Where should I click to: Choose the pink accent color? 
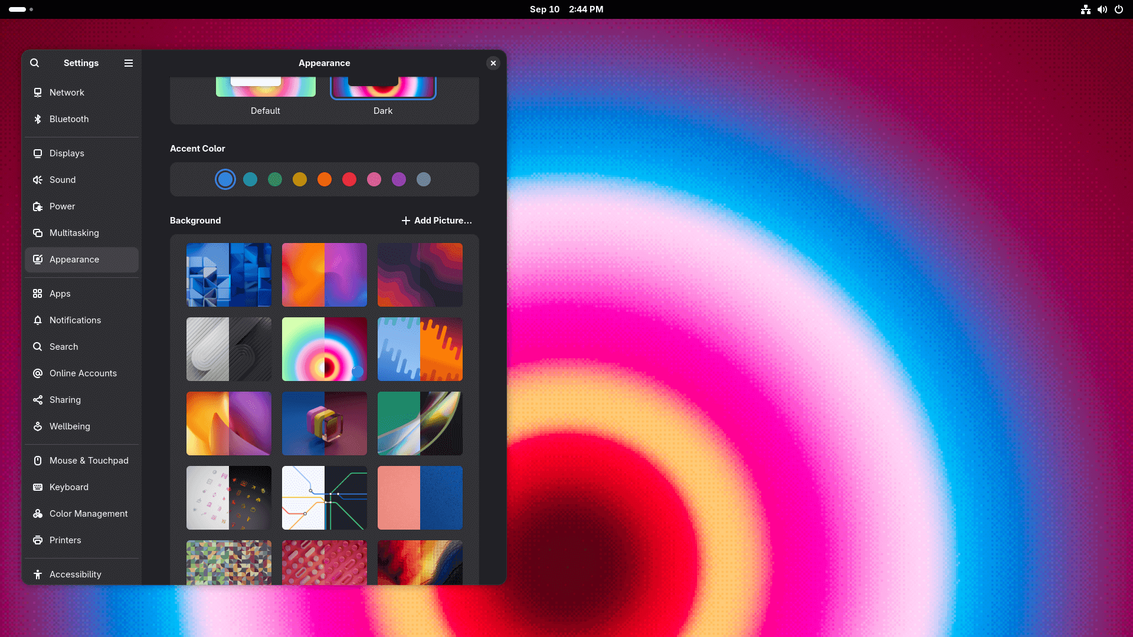tap(374, 179)
